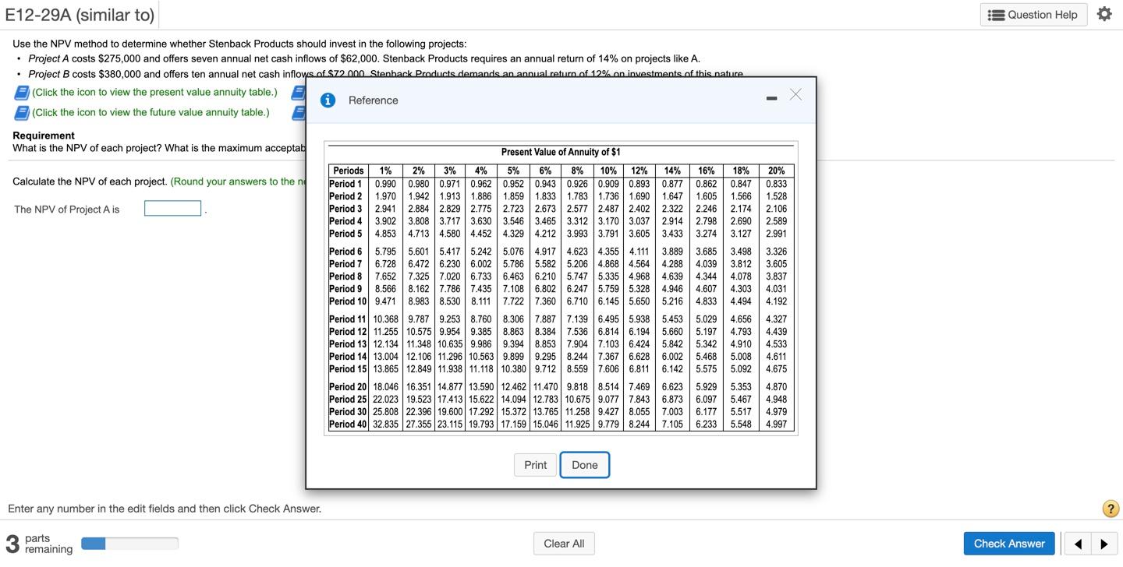The width and height of the screenshot is (1123, 567).
Task: Click the Check Answer button
Action: 1009,544
